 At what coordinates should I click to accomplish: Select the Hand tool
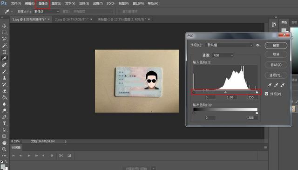click(4, 143)
